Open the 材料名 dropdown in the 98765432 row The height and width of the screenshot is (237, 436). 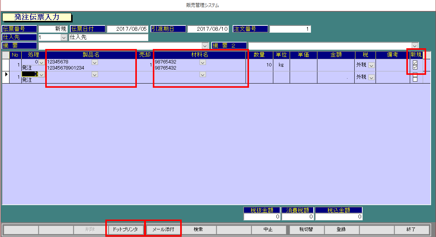(x=203, y=63)
